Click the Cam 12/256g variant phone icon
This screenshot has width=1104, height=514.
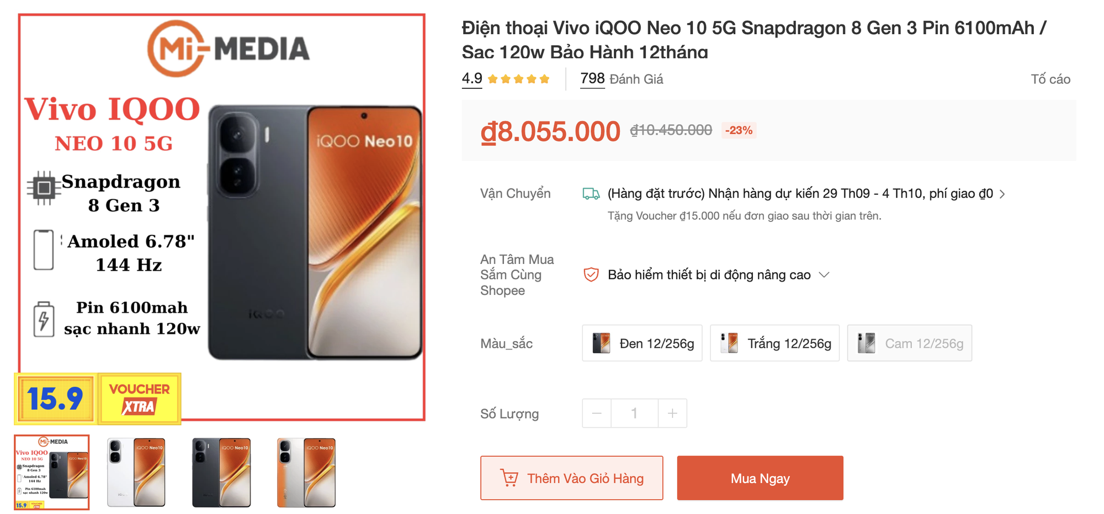867,343
